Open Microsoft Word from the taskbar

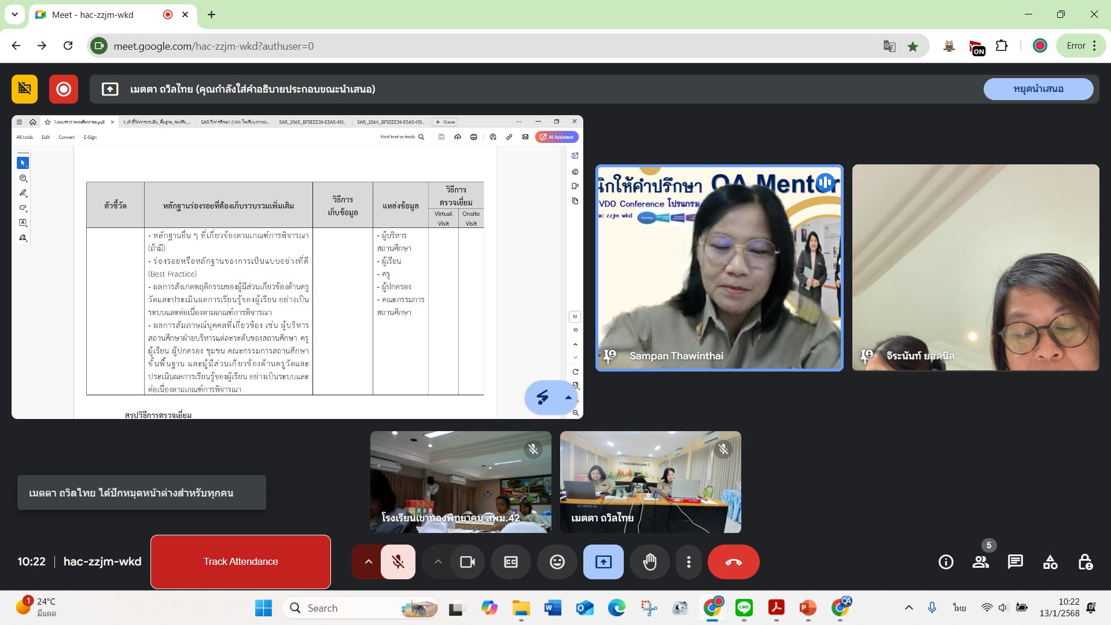coord(553,608)
